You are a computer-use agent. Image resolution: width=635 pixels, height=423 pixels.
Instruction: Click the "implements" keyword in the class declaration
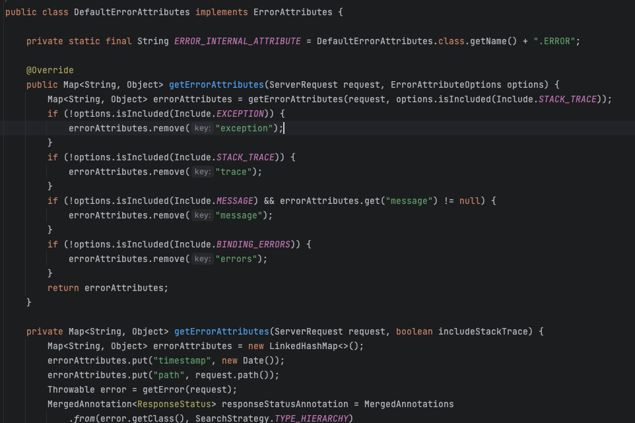click(x=222, y=12)
